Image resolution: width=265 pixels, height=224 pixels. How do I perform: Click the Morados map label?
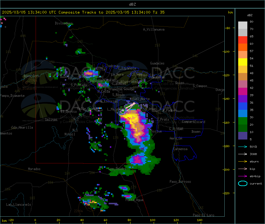(34, 169)
